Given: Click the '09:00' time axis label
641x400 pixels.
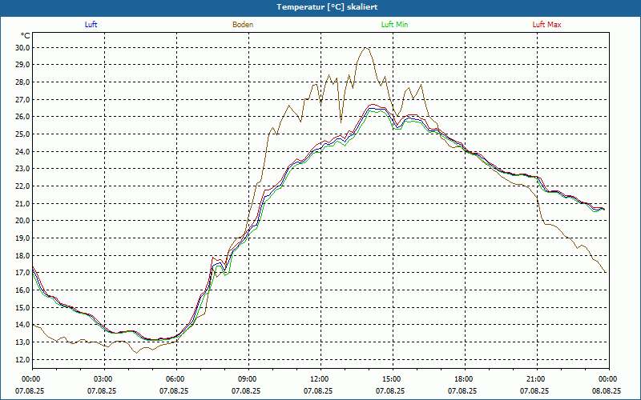Looking at the screenshot, I should (248, 379).
